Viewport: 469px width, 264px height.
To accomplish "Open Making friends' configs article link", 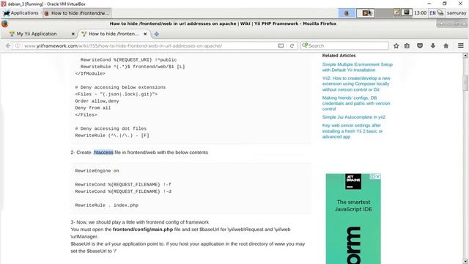I will [x=356, y=103].
